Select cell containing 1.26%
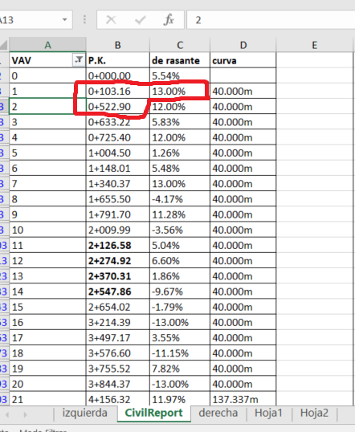Viewport: 355px width, 432px height. pyautogui.click(x=180, y=153)
